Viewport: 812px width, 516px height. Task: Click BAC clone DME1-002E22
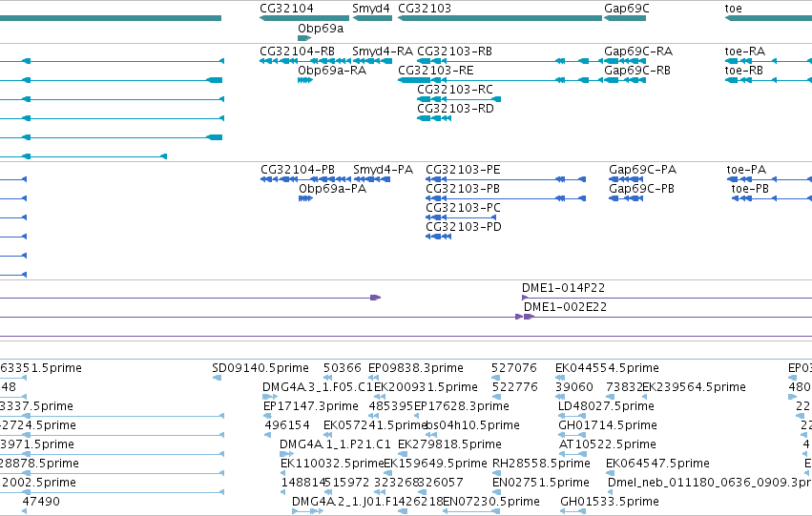point(565,307)
